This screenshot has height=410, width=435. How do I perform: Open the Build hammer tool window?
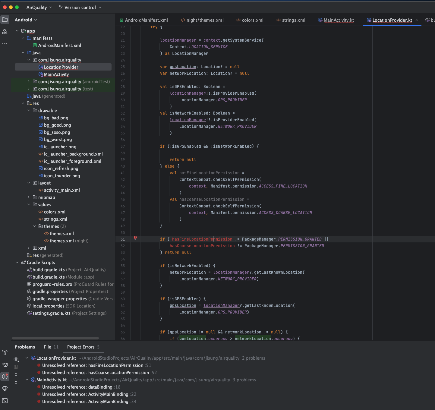pos(5,352)
